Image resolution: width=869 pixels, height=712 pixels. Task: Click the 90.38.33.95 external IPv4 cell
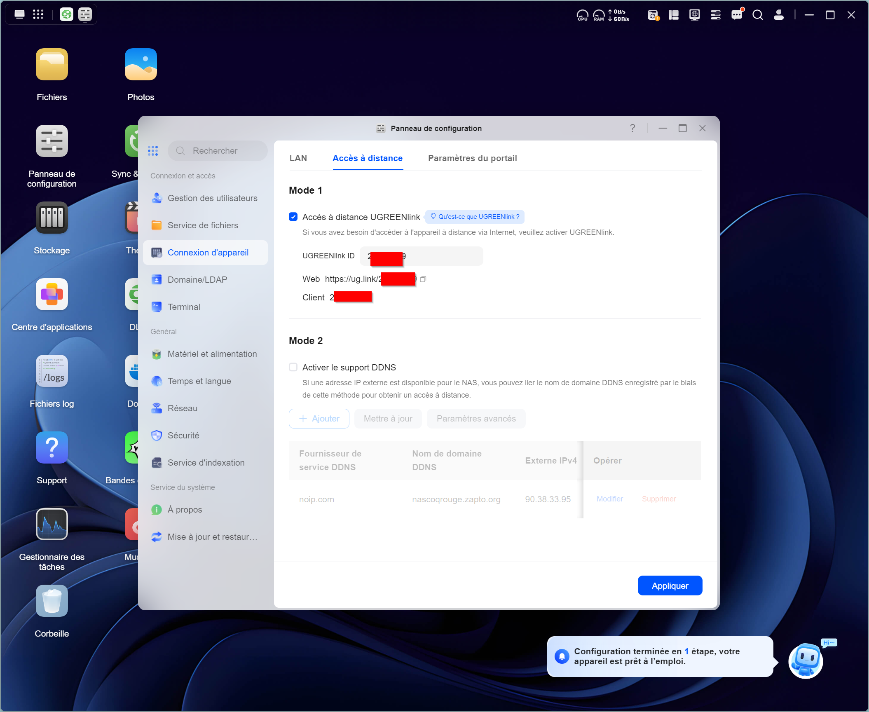click(x=548, y=499)
